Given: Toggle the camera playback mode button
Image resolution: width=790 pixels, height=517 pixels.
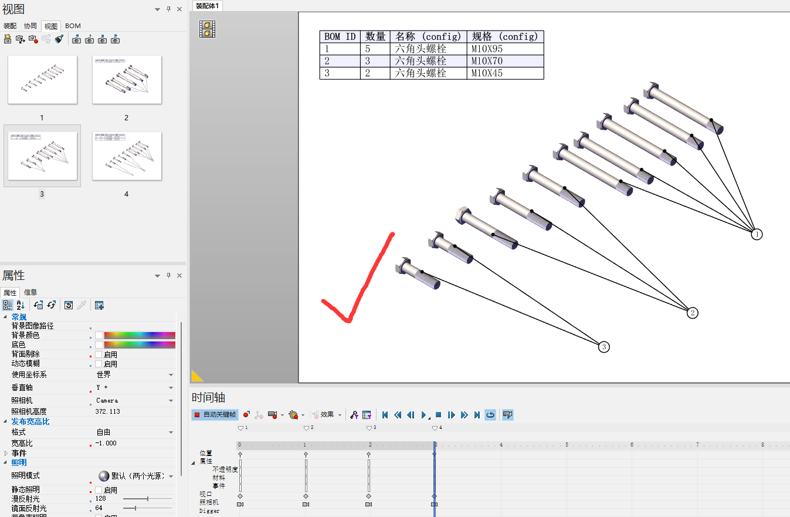Looking at the screenshot, I should click(508, 415).
